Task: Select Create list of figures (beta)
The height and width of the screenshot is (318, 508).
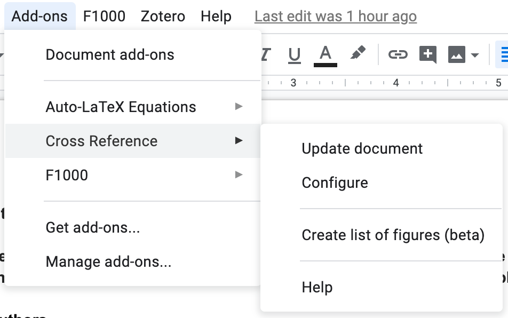Action: coord(394,235)
